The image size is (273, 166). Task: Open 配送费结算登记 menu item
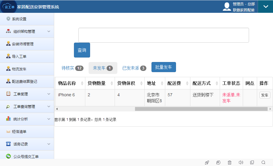tap(27, 81)
